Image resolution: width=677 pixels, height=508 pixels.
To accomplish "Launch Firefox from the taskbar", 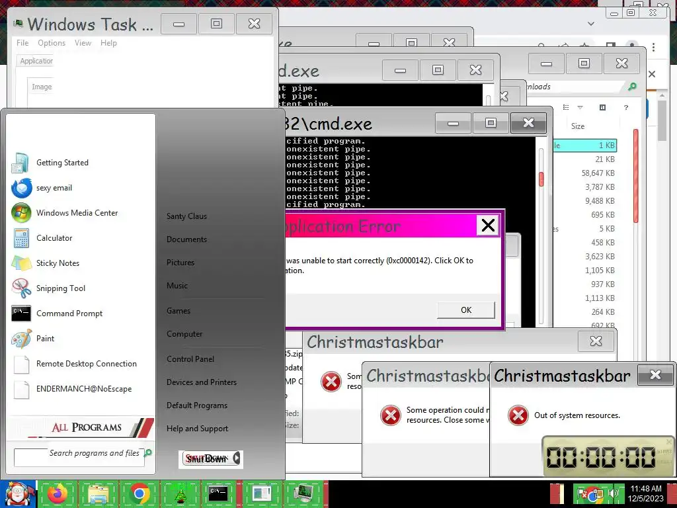I will coord(58,493).
